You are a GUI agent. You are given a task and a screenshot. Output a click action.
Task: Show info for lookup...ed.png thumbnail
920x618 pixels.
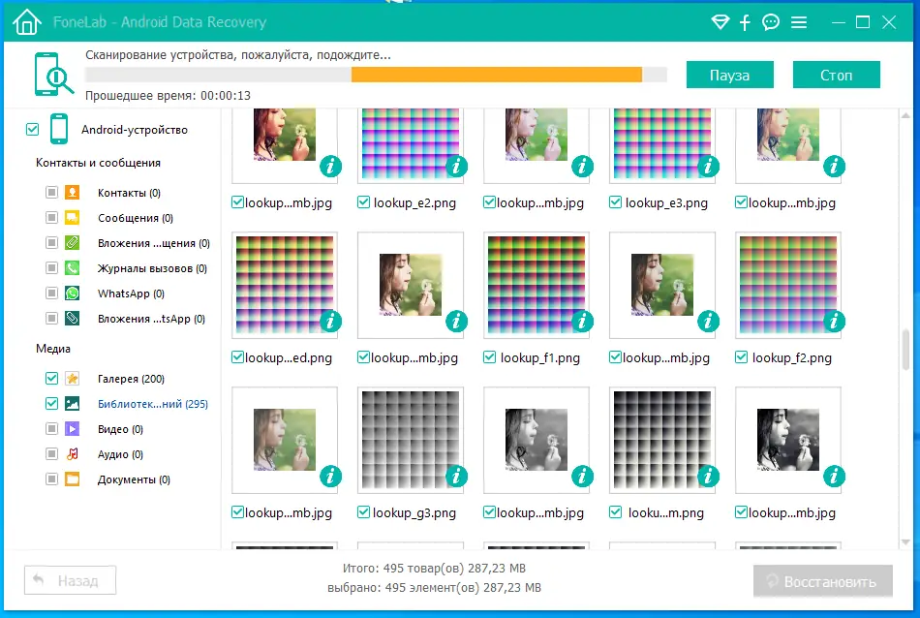pos(330,322)
